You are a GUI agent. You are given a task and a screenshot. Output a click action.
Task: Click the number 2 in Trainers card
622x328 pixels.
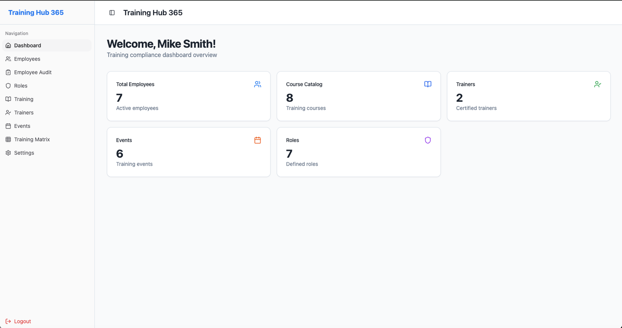pyautogui.click(x=460, y=97)
